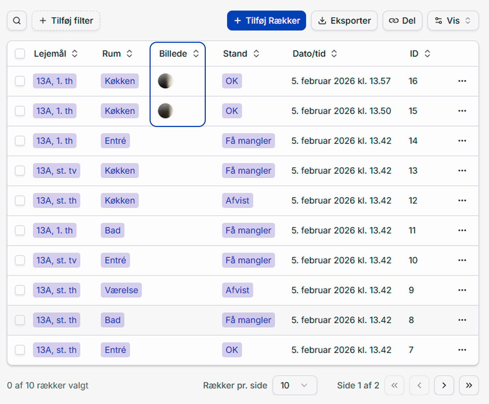Click the Tilføj Rækker button
Image resolution: width=489 pixels, height=404 pixels.
tap(266, 21)
